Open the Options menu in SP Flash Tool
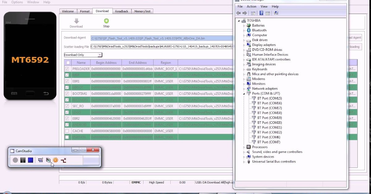371x194 pixels. pos(17,2)
